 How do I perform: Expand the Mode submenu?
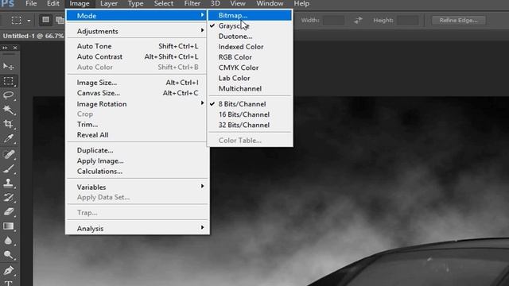coord(137,16)
